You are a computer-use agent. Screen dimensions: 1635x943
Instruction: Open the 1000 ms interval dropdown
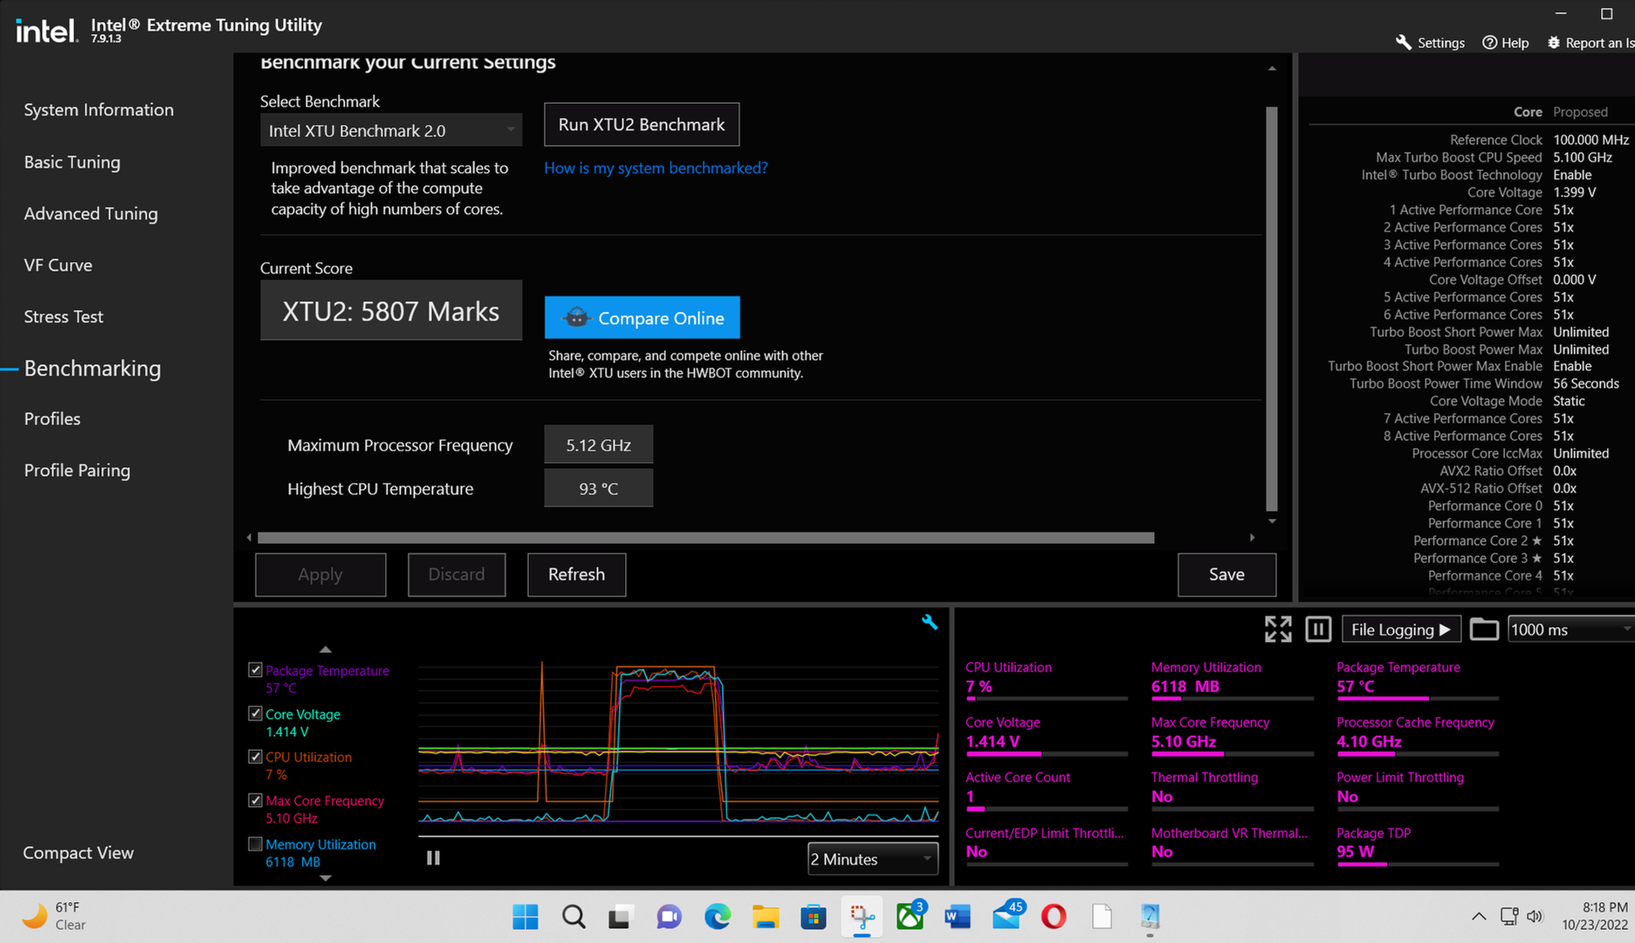pos(1570,630)
